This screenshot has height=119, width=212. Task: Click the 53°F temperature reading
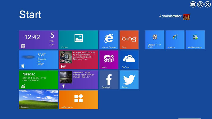point(42,55)
